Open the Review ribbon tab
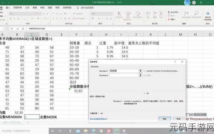This screenshot has height=134, width=214. click(x=42, y=8)
